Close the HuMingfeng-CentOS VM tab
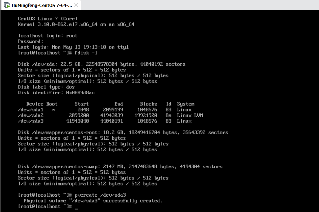Screen dimensions: 319x212 pos(76,5)
